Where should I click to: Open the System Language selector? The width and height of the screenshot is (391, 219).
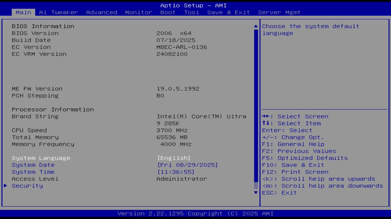click(x=41, y=158)
